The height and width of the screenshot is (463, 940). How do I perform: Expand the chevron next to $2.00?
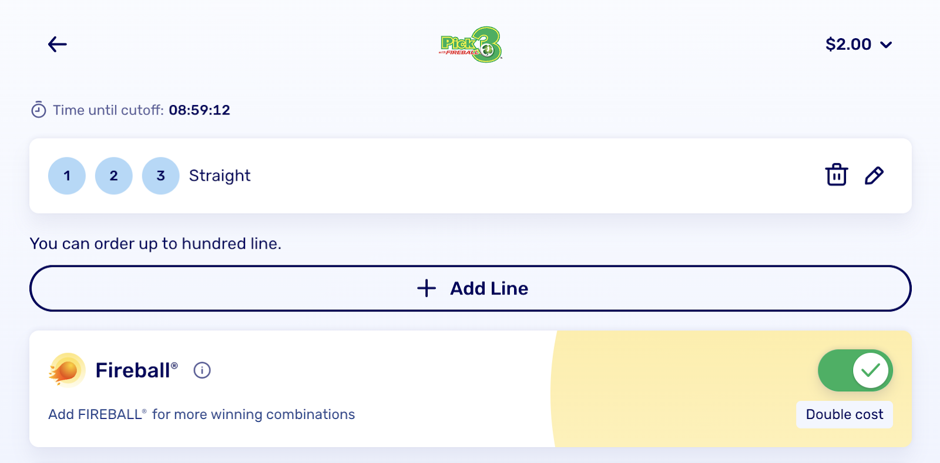point(887,45)
